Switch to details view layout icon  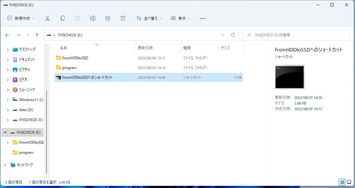[x=342, y=182]
